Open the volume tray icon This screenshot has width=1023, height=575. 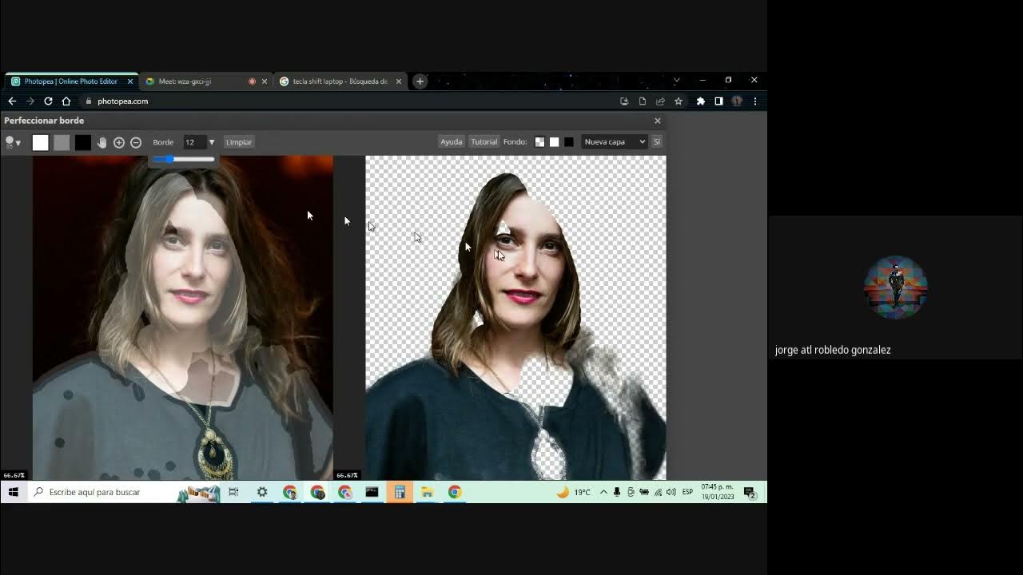pos(671,492)
